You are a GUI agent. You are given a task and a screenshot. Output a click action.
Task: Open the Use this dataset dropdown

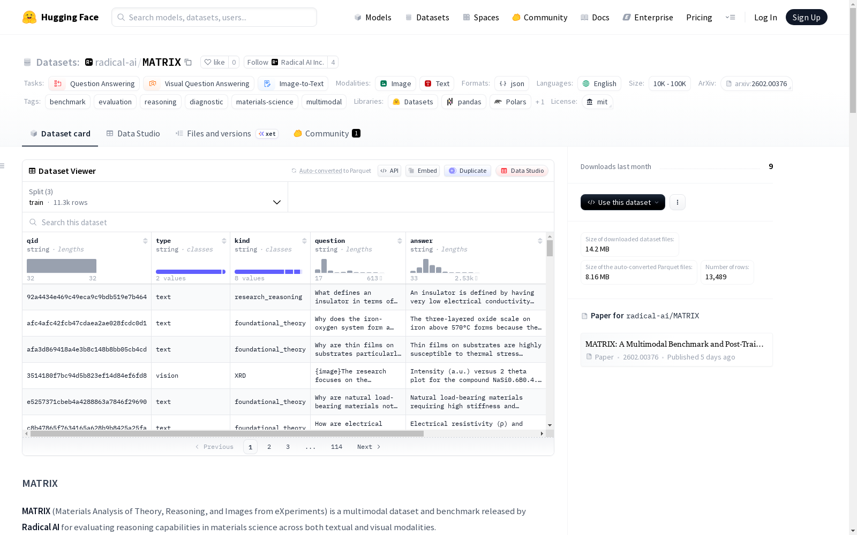(x=623, y=202)
